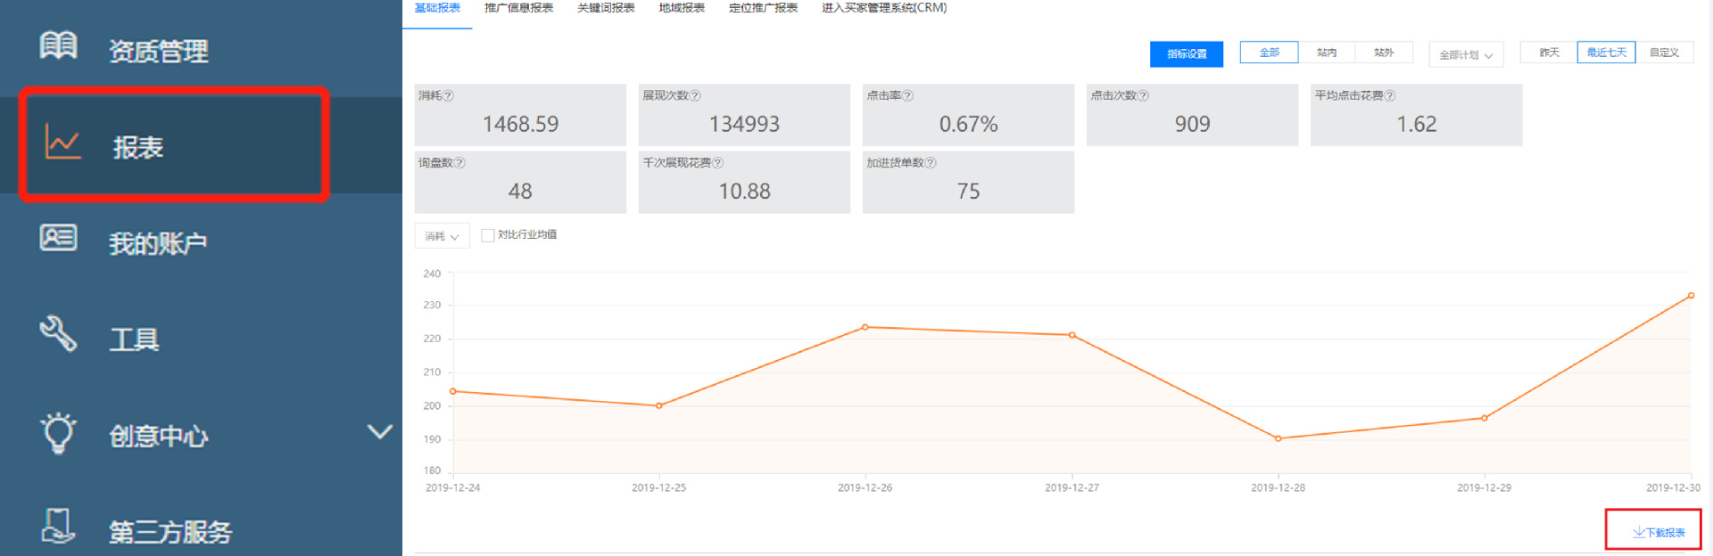Select the 最近七天 date range

pos(1606,53)
